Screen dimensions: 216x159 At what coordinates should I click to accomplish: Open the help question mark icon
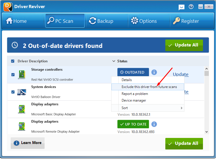pyautogui.click(x=191, y=7)
